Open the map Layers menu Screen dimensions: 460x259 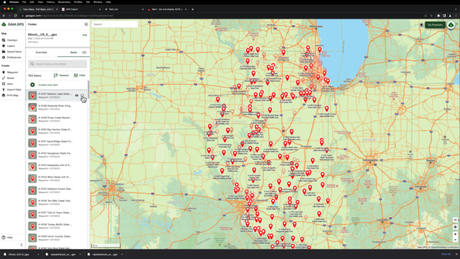click(x=10, y=46)
